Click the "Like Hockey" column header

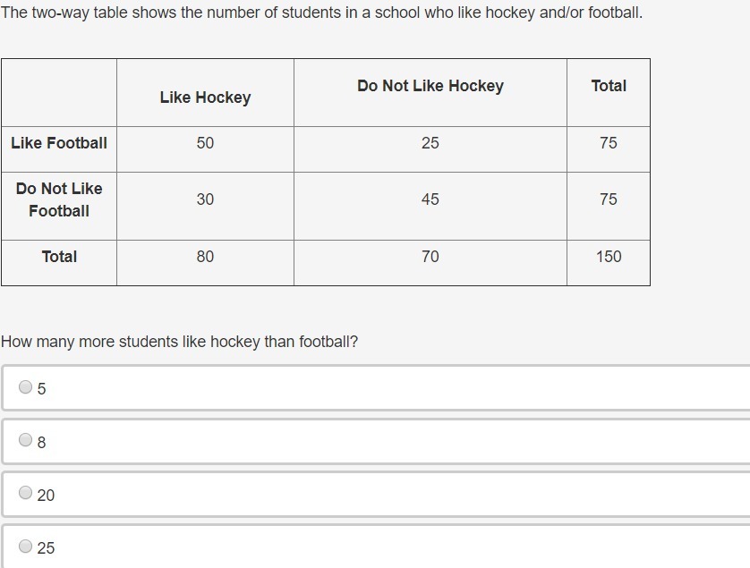[x=205, y=97]
